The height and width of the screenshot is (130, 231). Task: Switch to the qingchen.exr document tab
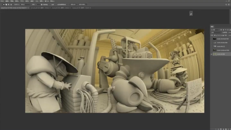14,8
